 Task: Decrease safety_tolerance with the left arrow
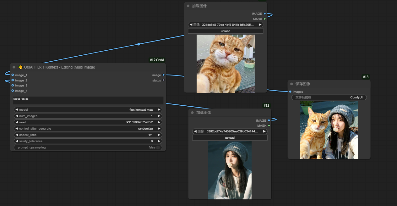[x=17, y=141]
